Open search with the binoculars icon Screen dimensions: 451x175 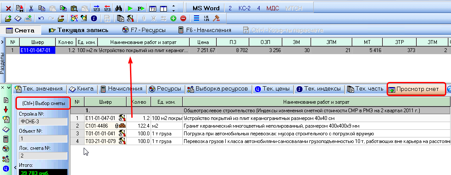tap(119, 8)
